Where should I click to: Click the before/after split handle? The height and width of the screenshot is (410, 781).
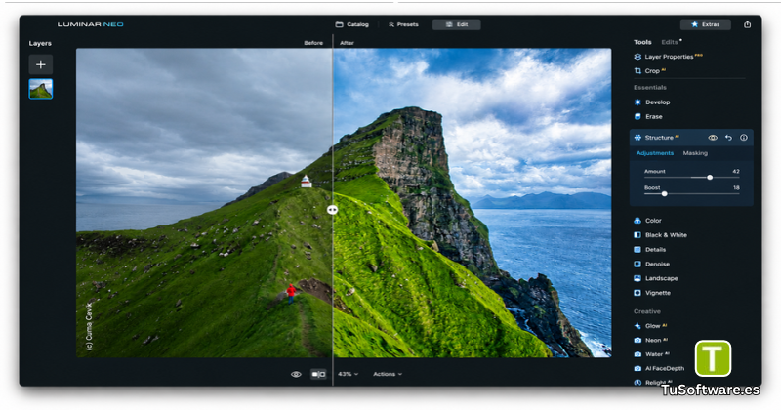point(332,210)
